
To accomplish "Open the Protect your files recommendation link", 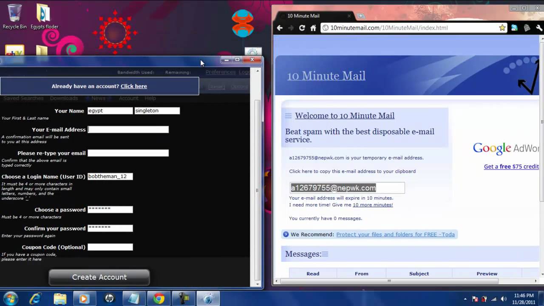I will pyautogui.click(x=395, y=234).
